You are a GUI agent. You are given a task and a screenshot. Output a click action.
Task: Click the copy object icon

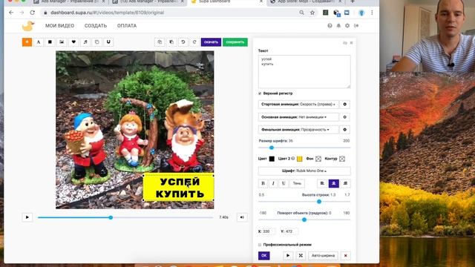[160, 42]
